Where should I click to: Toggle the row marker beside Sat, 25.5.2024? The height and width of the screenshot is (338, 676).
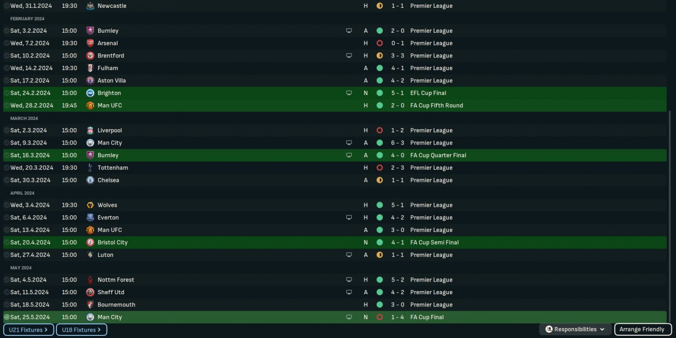pos(6,317)
